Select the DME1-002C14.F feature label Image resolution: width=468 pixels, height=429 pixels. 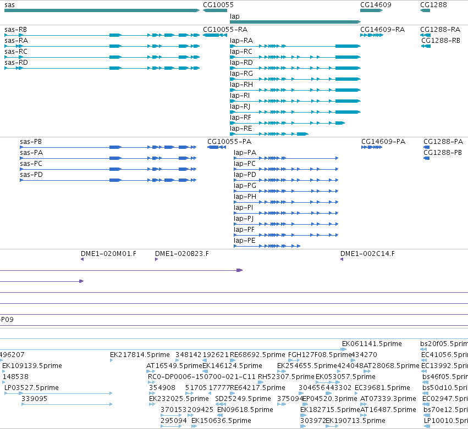pos(367,254)
